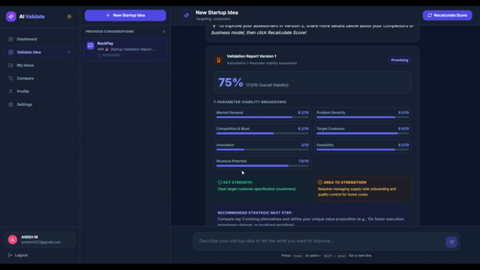This screenshot has width=480, height=270.
Task: Click the Profile person icon
Action: click(x=11, y=91)
